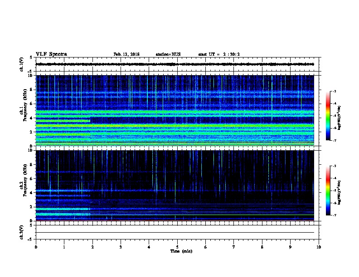Click the "ch.1(V)" waveform axis label
Screen dimensions: 359x277
point(21,64)
